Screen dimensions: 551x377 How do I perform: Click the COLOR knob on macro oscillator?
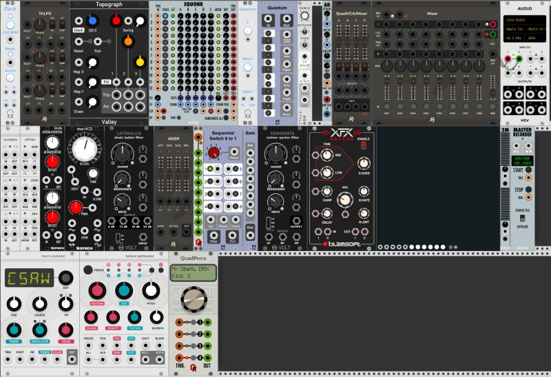tap(65, 330)
